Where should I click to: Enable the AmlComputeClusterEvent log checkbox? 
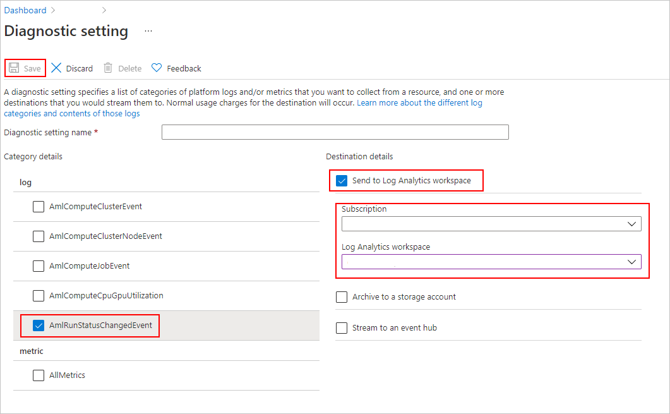(x=39, y=207)
